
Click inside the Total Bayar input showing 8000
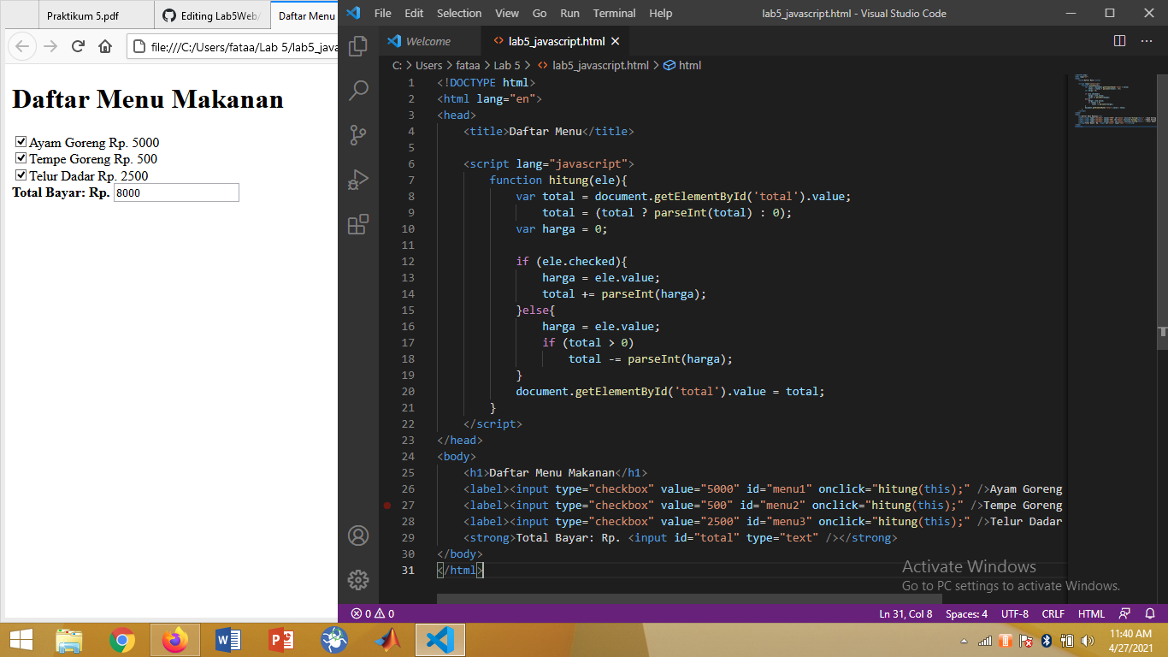[175, 192]
